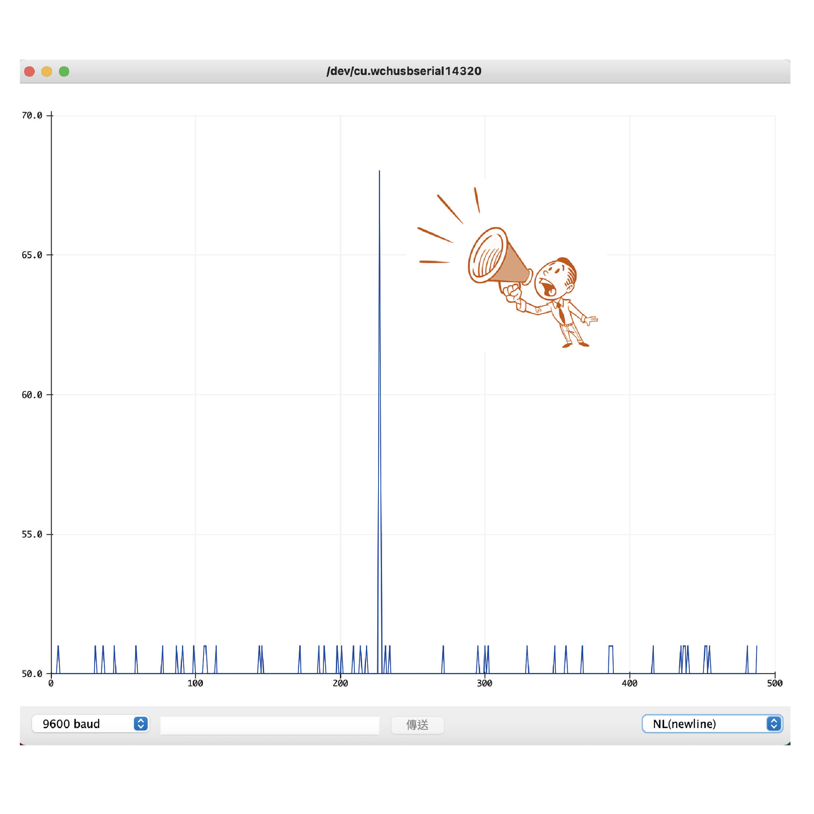Click the 200 x-axis label
The width and height of the screenshot is (814, 814).
[x=341, y=684]
